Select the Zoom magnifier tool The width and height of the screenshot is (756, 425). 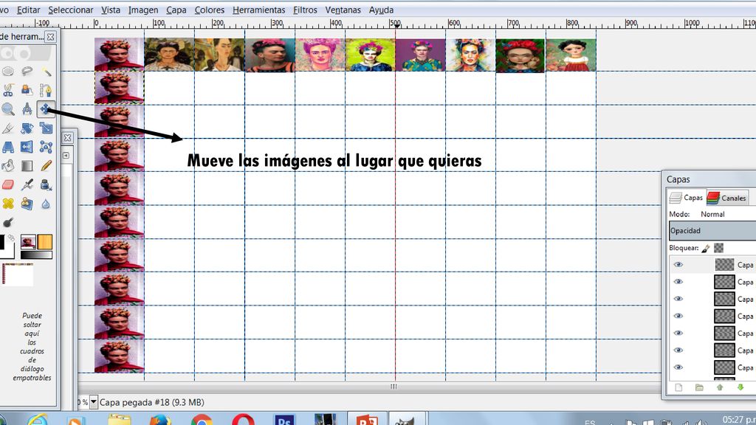(8, 109)
